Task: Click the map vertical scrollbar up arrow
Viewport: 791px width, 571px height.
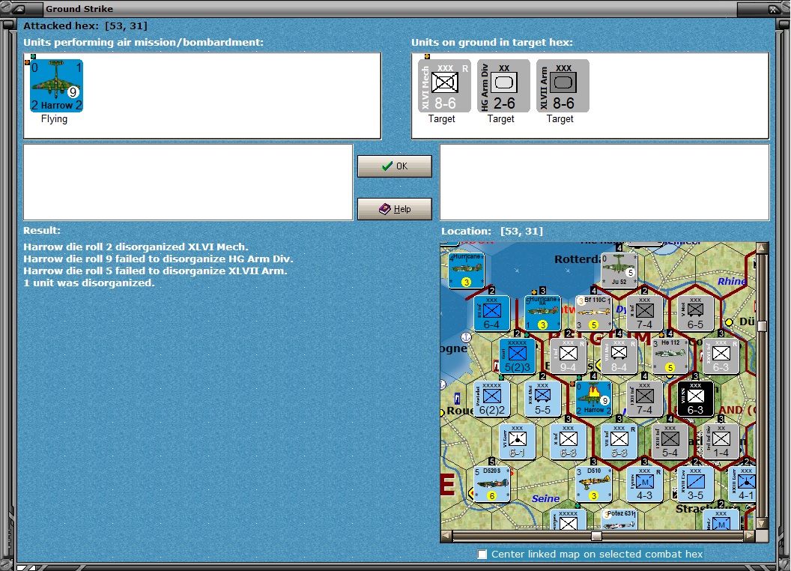Action: [x=762, y=248]
